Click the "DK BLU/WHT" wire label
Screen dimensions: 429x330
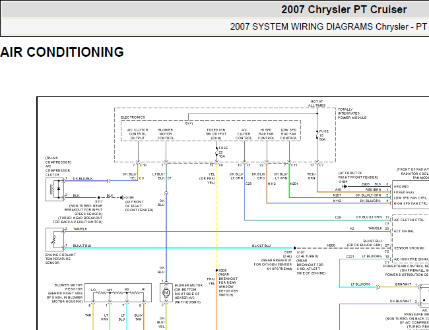point(401,301)
